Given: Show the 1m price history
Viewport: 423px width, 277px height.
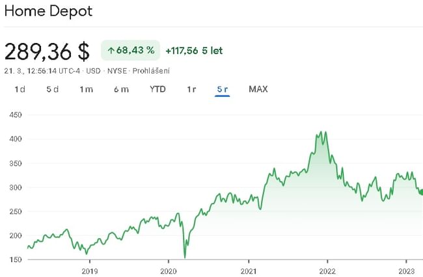Looking at the screenshot, I should [87, 89].
